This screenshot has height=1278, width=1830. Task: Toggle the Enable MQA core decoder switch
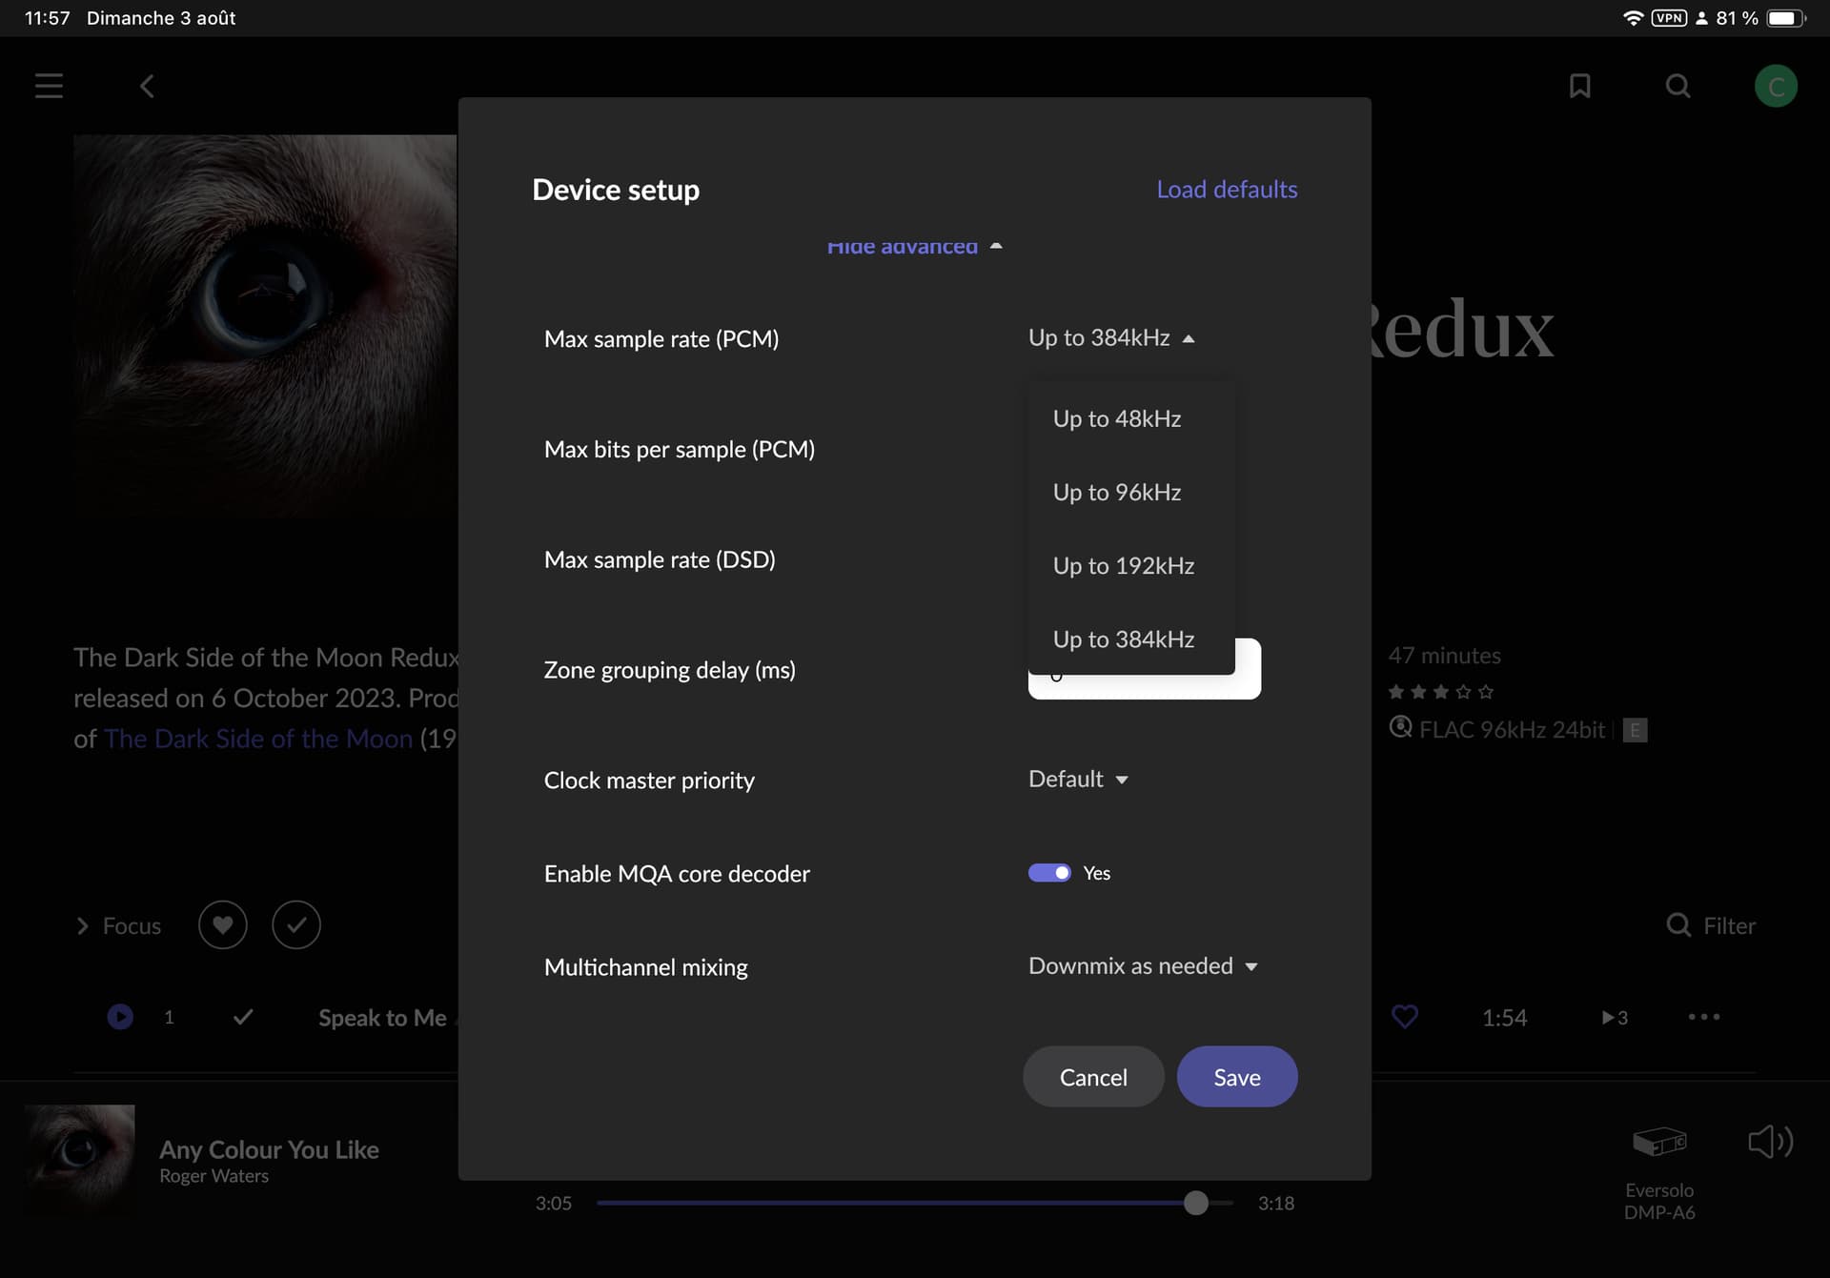(1049, 873)
